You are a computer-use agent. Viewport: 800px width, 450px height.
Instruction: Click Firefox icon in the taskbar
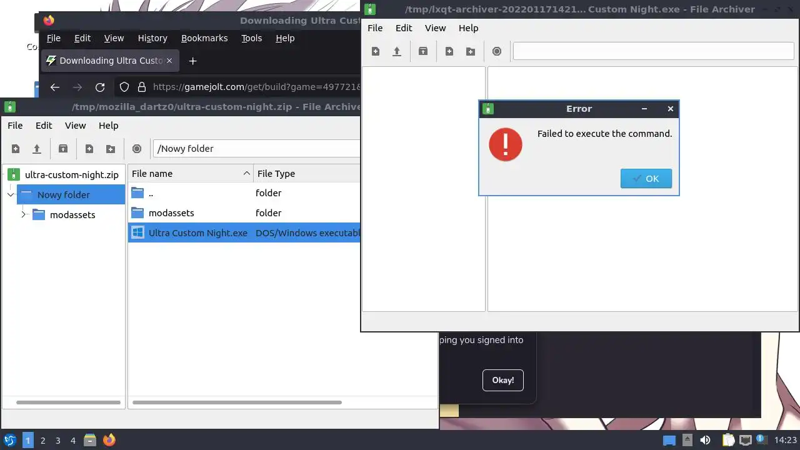pyautogui.click(x=109, y=441)
